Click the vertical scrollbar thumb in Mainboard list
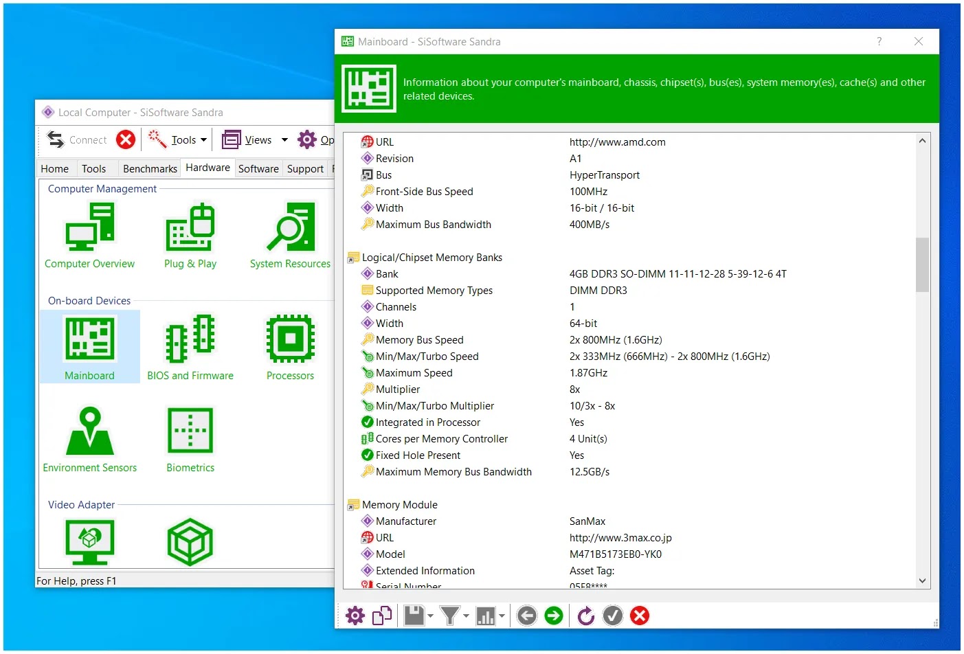The height and width of the screenshot is (654, 964). click(922, 264)
